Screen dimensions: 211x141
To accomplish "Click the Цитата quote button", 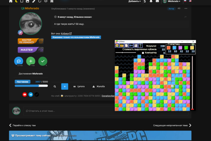I will coord(79,86).
